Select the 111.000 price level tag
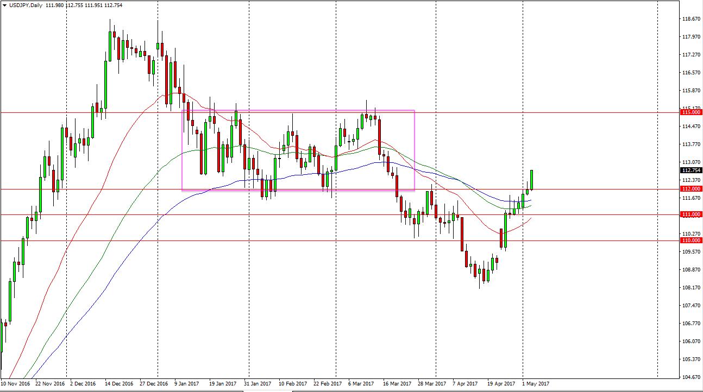This screenshot has height=392, width=703. pos(692,214)
